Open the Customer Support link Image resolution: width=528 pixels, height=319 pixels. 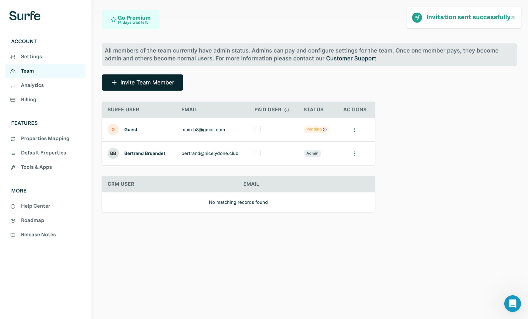(x=351, y=58)
